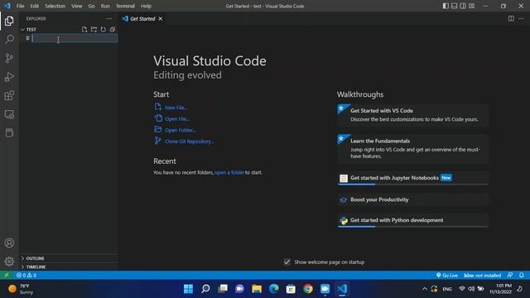Open the Manage gear icon
This screenshot has width=530, height=298.
[9, 262]
